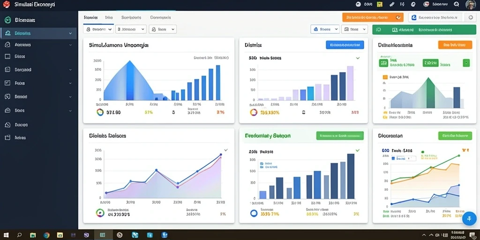The width and height of the screenshot is (480, 240).
Task: Click the blue button in the 'Dismis' card
Action: (345, 45)
